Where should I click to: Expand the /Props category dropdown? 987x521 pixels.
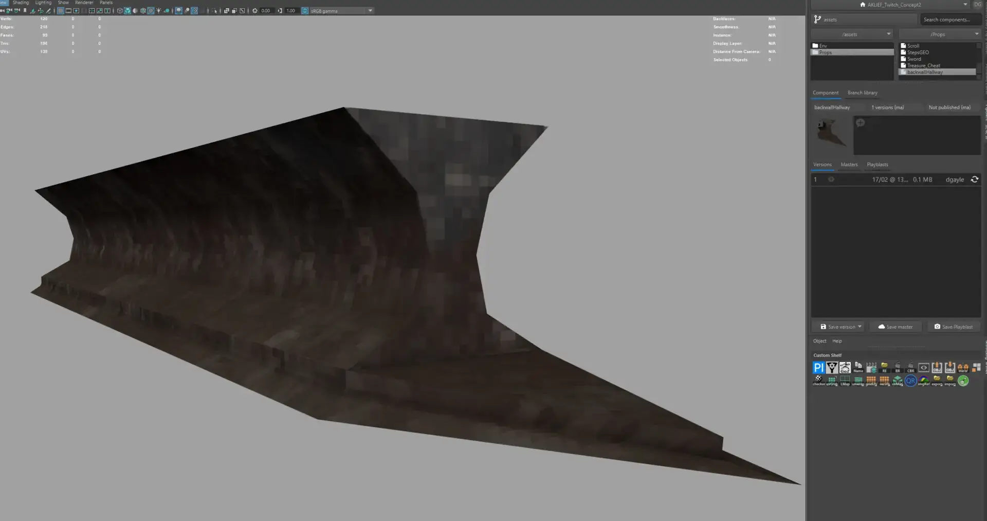tap(976, 34)
